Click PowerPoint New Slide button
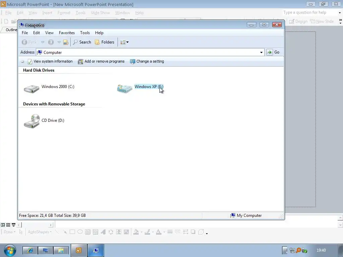The image size is (343, 257). 322,21
